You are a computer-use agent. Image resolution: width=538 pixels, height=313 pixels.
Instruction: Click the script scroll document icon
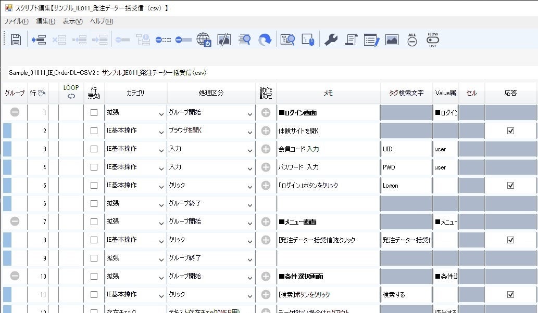pyautogui.click(x=351, y=40)
